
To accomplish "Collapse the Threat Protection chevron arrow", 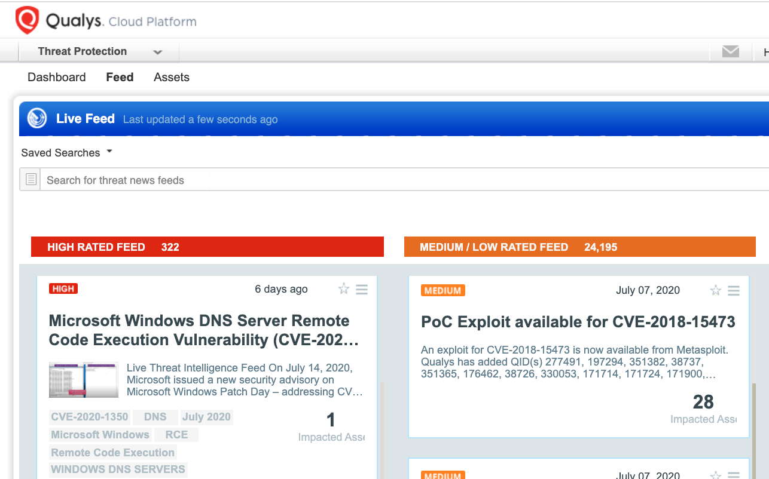I will pyautogui.click(x=157, y=52).
